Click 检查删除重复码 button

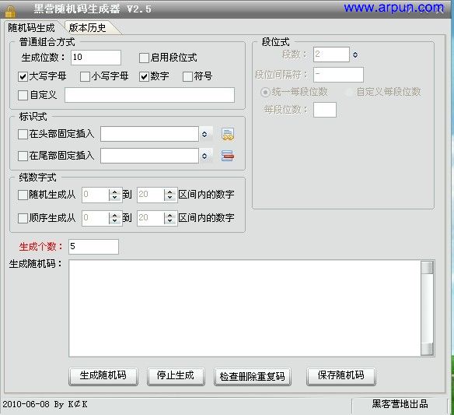[x=253, y=376]
